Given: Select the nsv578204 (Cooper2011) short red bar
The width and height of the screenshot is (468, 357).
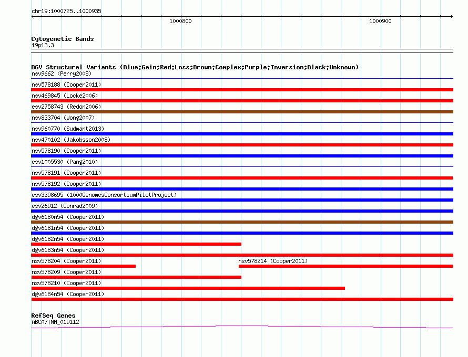Looking at the screenshot, I should tap(83, 266).
